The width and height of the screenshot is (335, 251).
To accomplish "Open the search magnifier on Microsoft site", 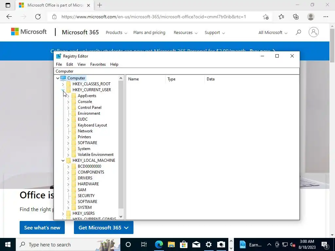I will point(298,32).
